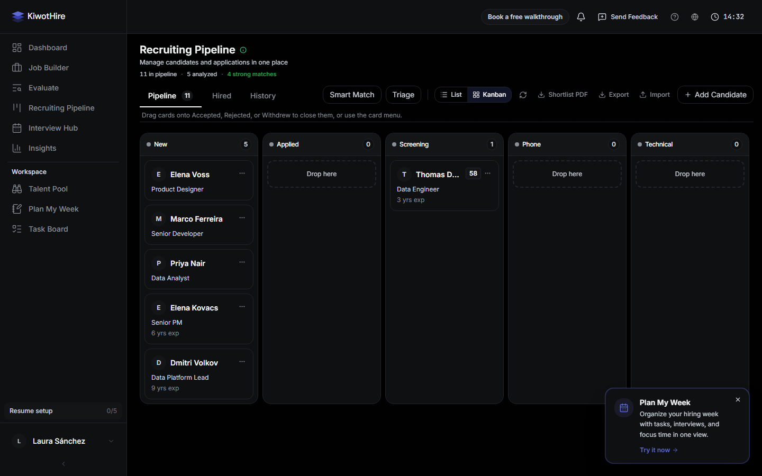Follow the Try it now link

(658, 450)
